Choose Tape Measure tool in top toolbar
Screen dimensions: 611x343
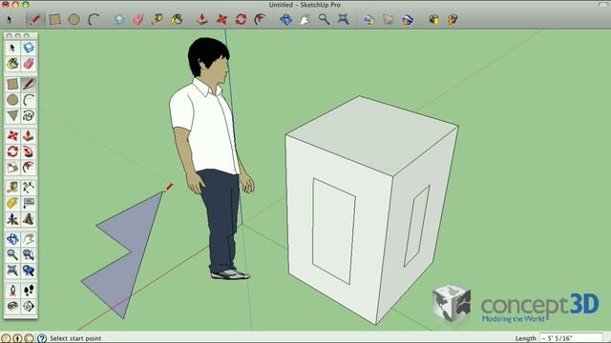pos(158,19)
